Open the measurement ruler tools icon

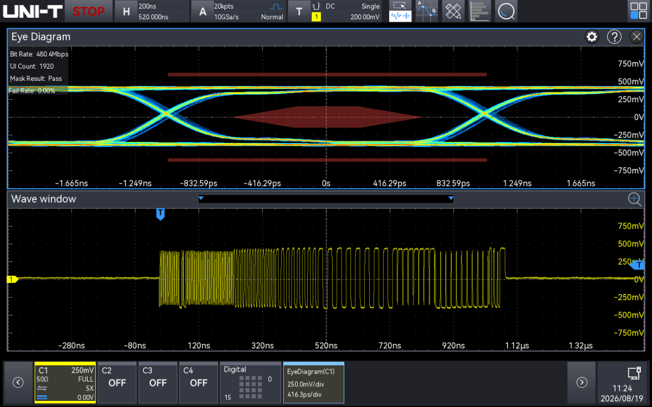[454, 11]
